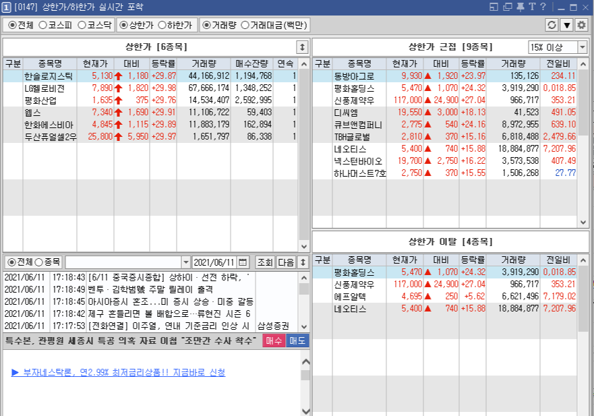Open the down-triangle menu beside the refresh icon
The image size is (594, 416).
click(x=566, y=25)
